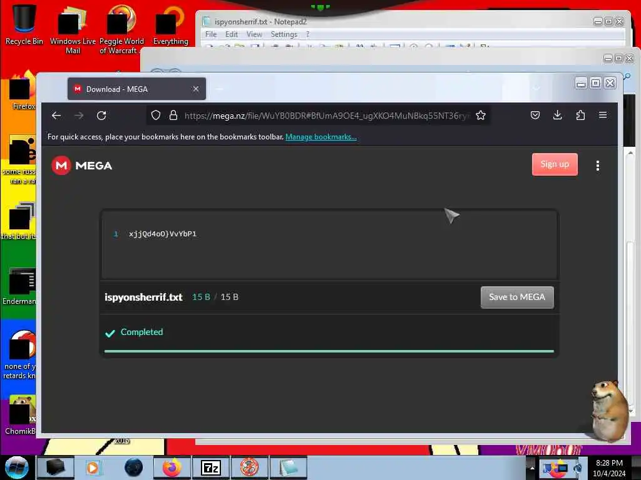Open Manage bookmarks link
Screen dimensions: 641x480
(321, 137)
